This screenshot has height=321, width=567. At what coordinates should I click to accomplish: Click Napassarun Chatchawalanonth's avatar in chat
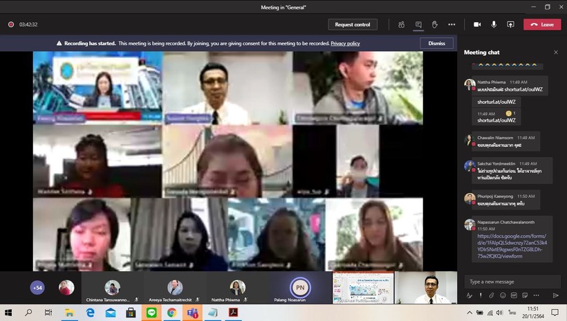coord(470,224)
